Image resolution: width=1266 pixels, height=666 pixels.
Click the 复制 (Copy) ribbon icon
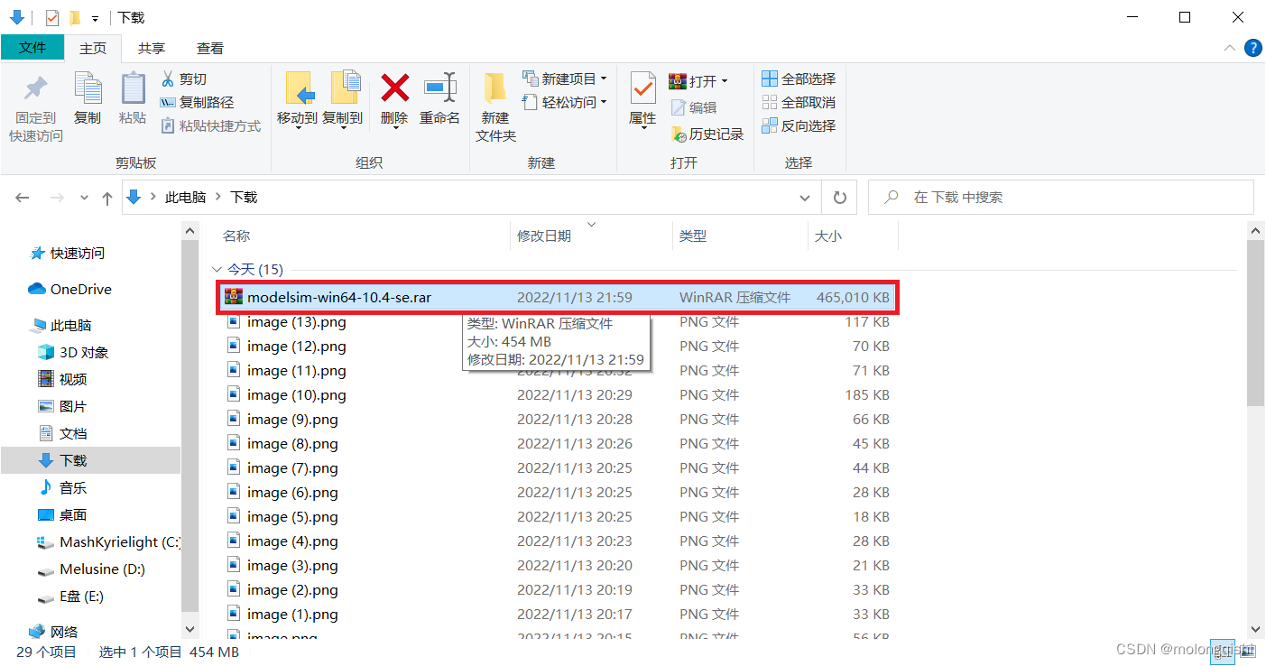[x=88, y=88]
